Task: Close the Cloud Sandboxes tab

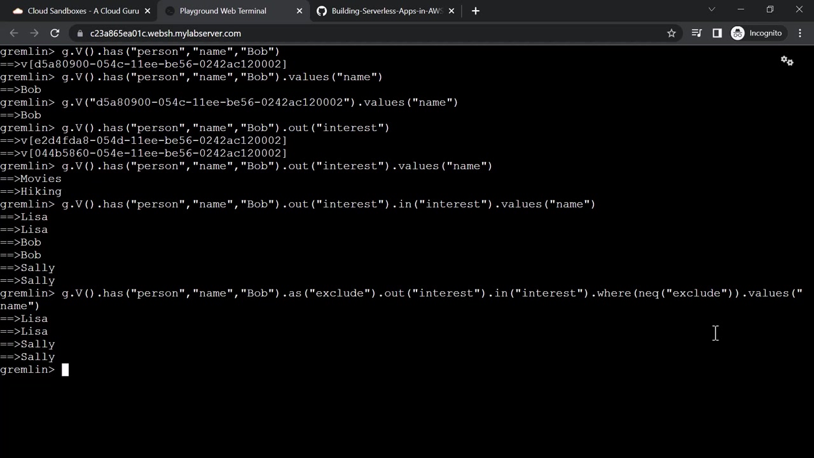Action: 148,11
